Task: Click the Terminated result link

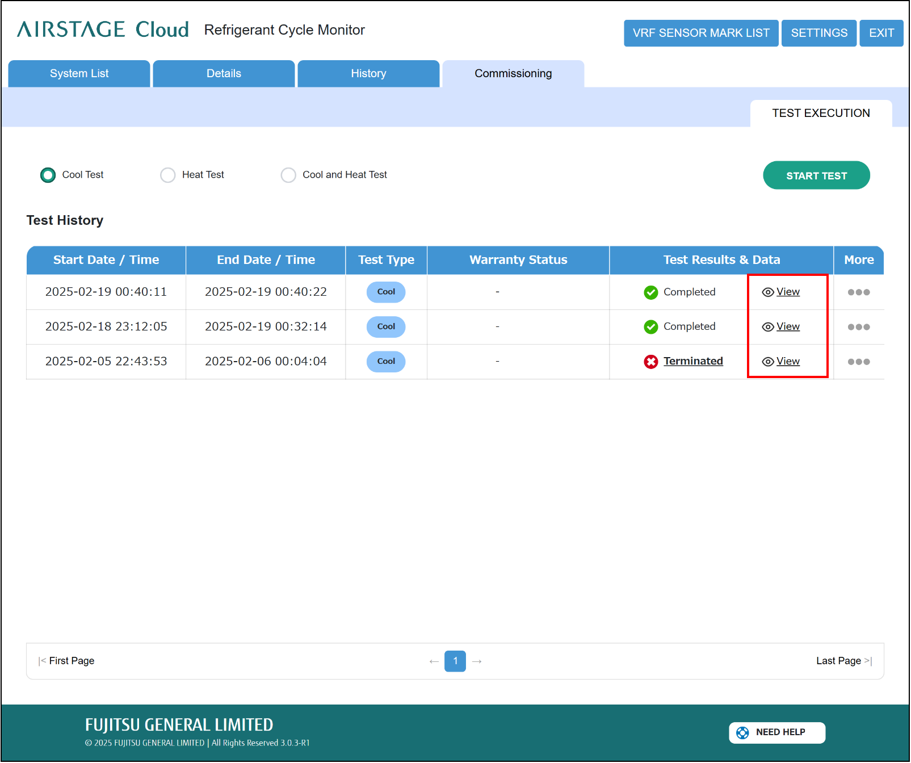Action: (x=693, y=361)
